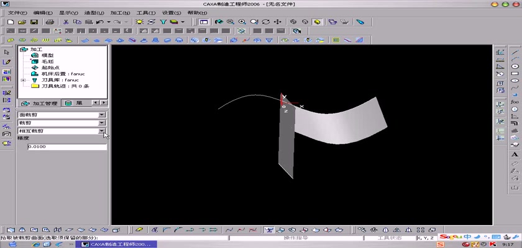Switch to the 加工管理 tab
This screenshot has width=522, height=248.
[x=39, y=104]
